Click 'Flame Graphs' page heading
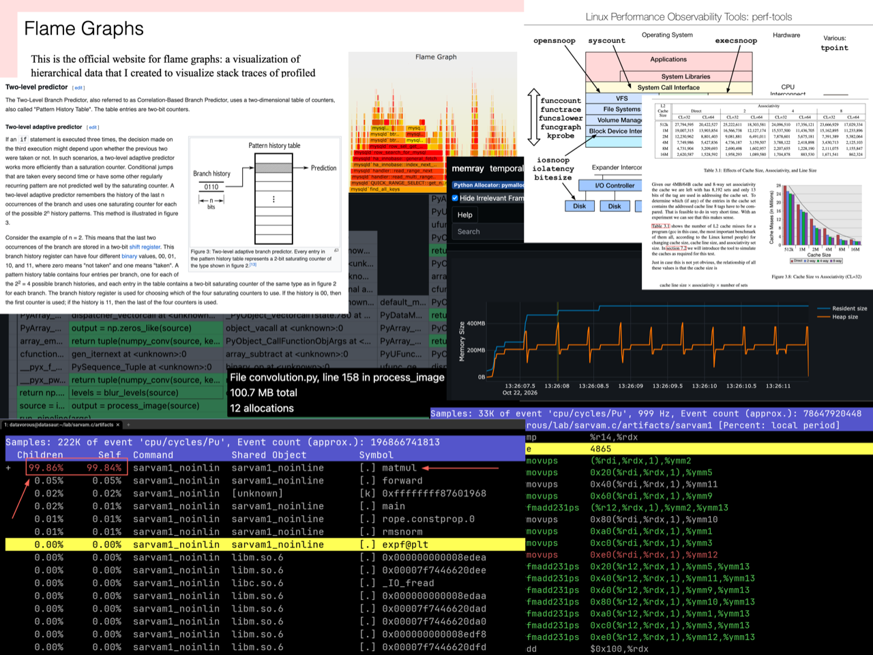The width and height of the screenshot is (873, 655). pyautogui.click(x=84, y=29)
